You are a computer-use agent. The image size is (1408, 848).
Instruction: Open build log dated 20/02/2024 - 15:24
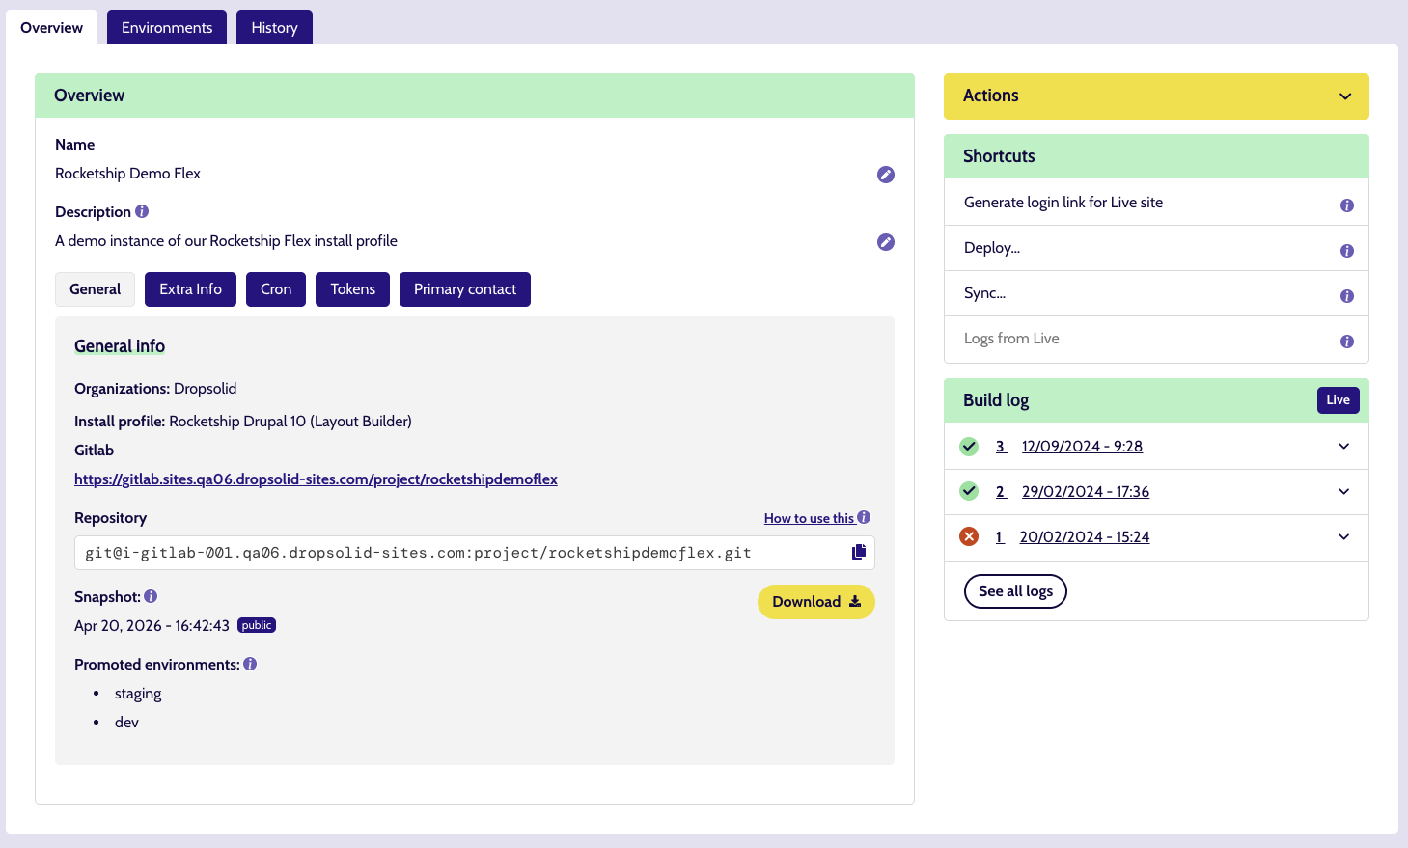[1085, 537]
